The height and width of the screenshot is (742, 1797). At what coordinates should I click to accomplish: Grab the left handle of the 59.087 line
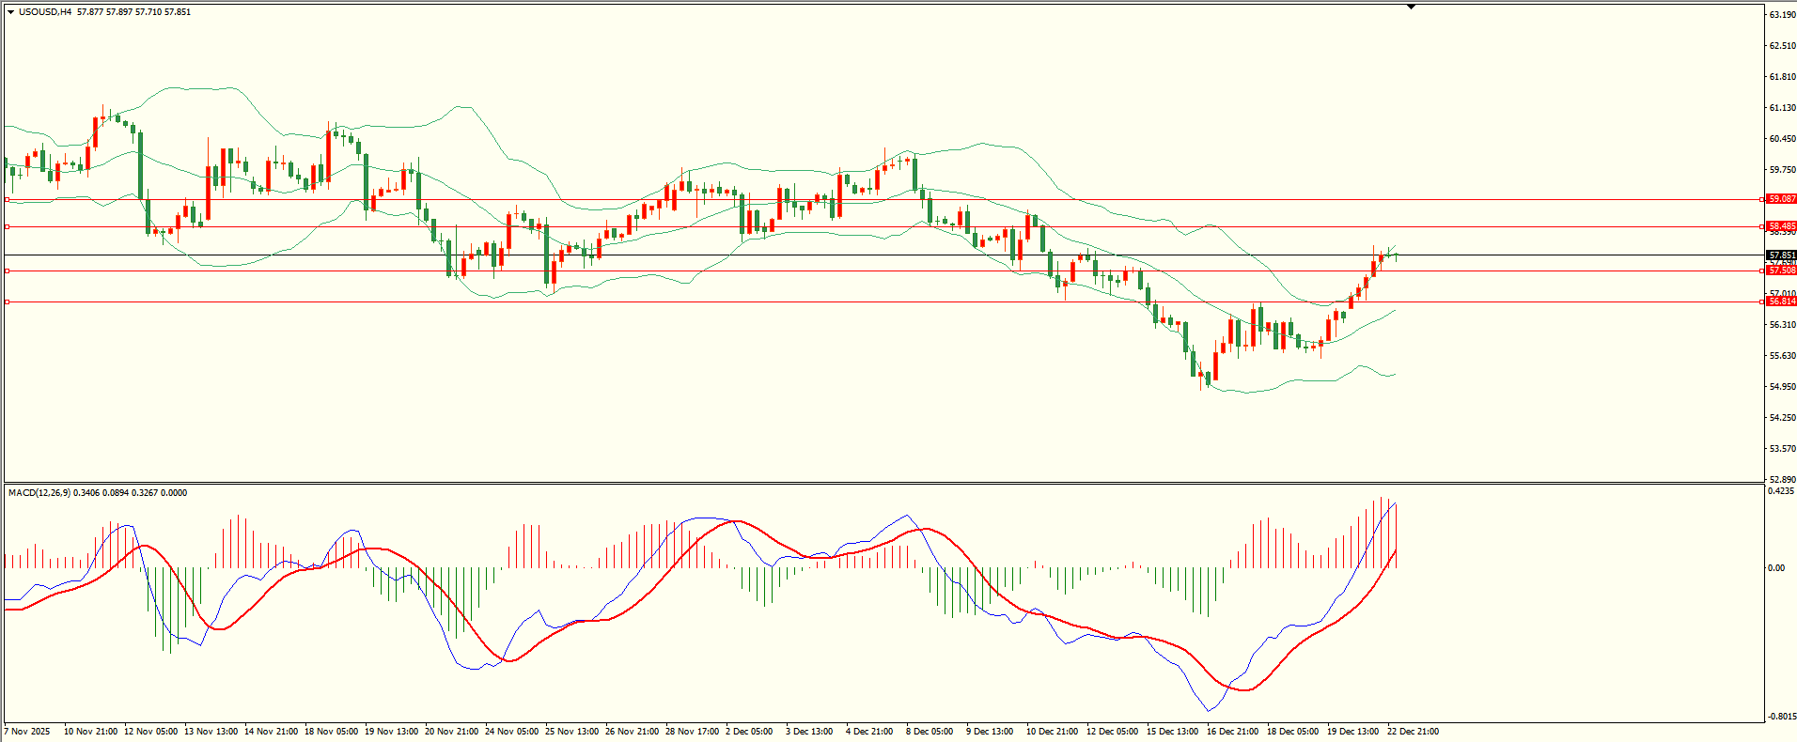coord(8,199)
